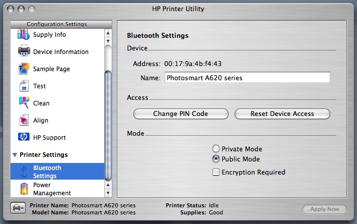
Task: Click the sidebar scroll up arrow
Action: [108, 33]
